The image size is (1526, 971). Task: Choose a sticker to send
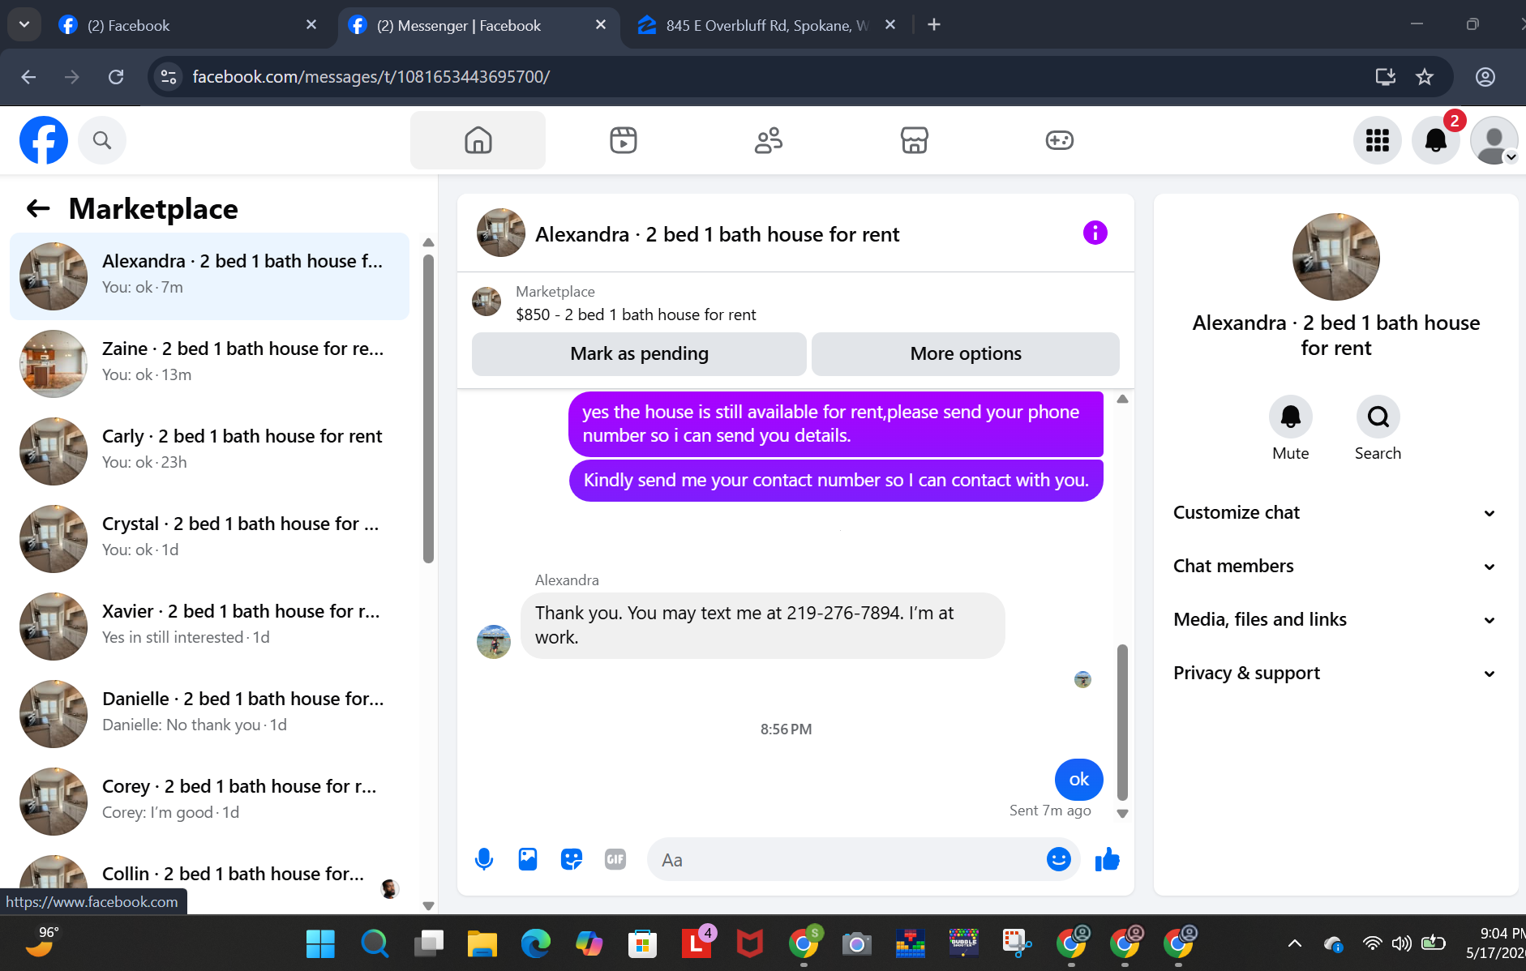click(x=572, y=859)
